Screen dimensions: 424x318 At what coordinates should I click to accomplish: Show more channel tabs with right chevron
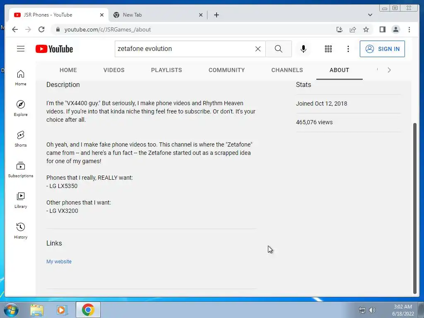tap(389, 70)
